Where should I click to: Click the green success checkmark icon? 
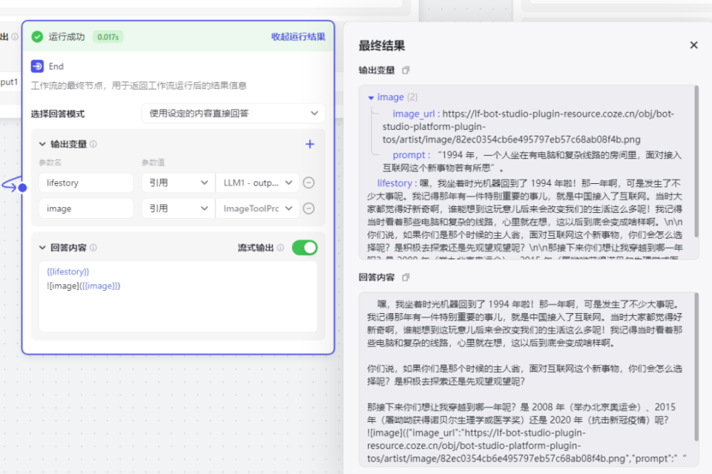(x=39, y=35)
